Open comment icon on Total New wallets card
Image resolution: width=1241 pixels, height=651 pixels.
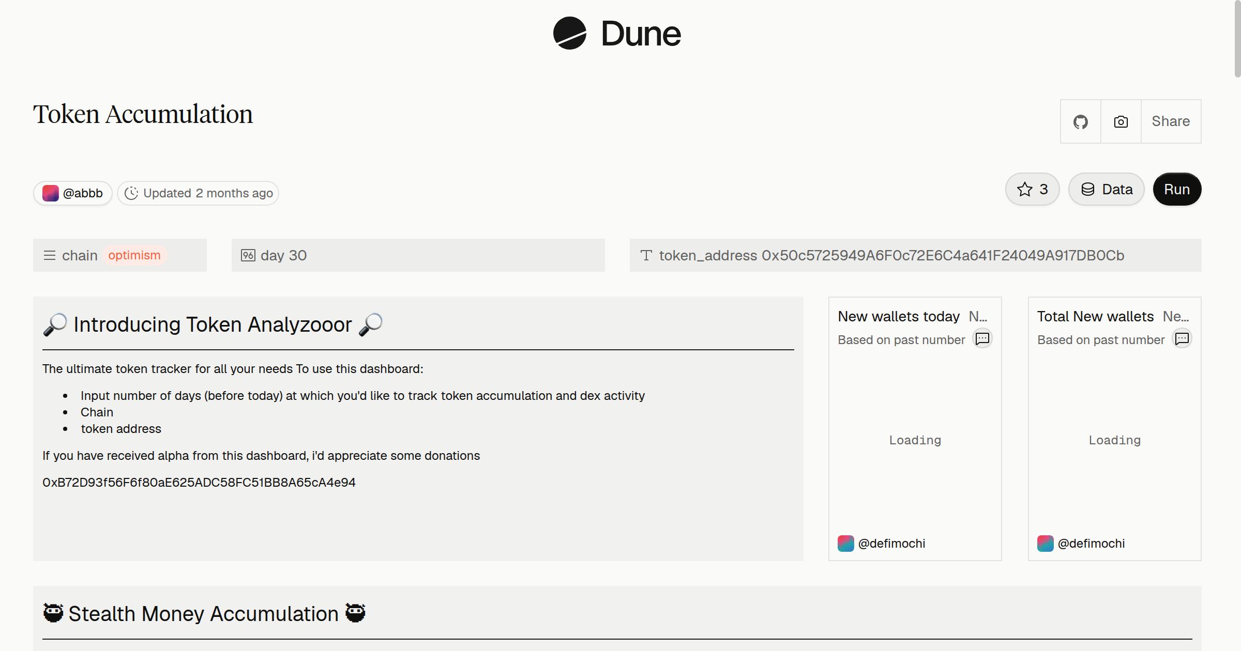pos(1182,338)
